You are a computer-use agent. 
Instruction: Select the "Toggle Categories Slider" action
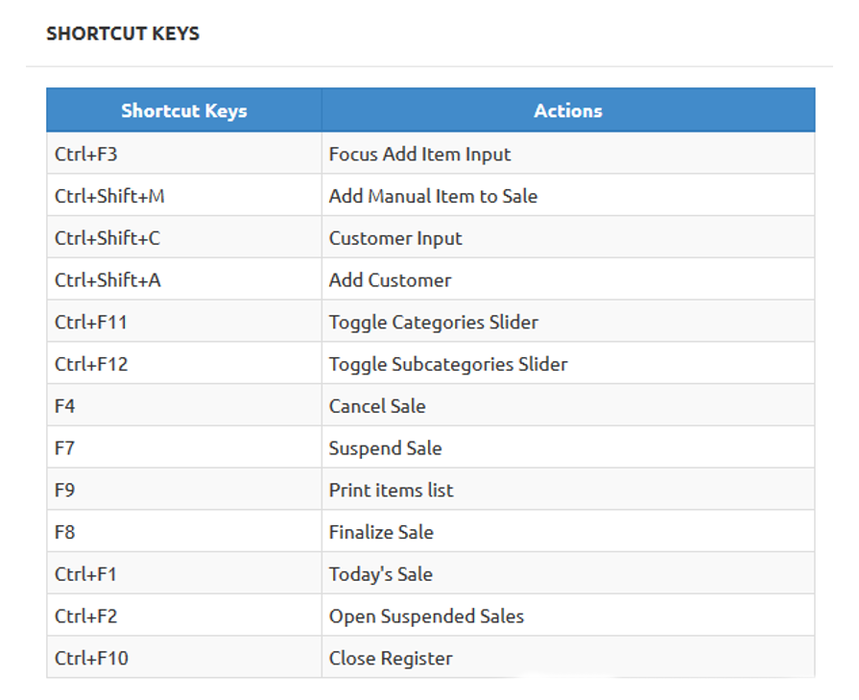(433, 323)
